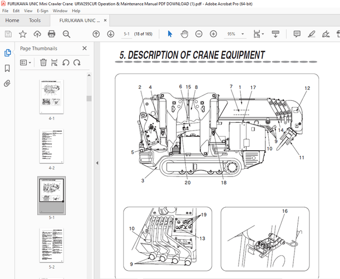Print the document

coord(52,34)
